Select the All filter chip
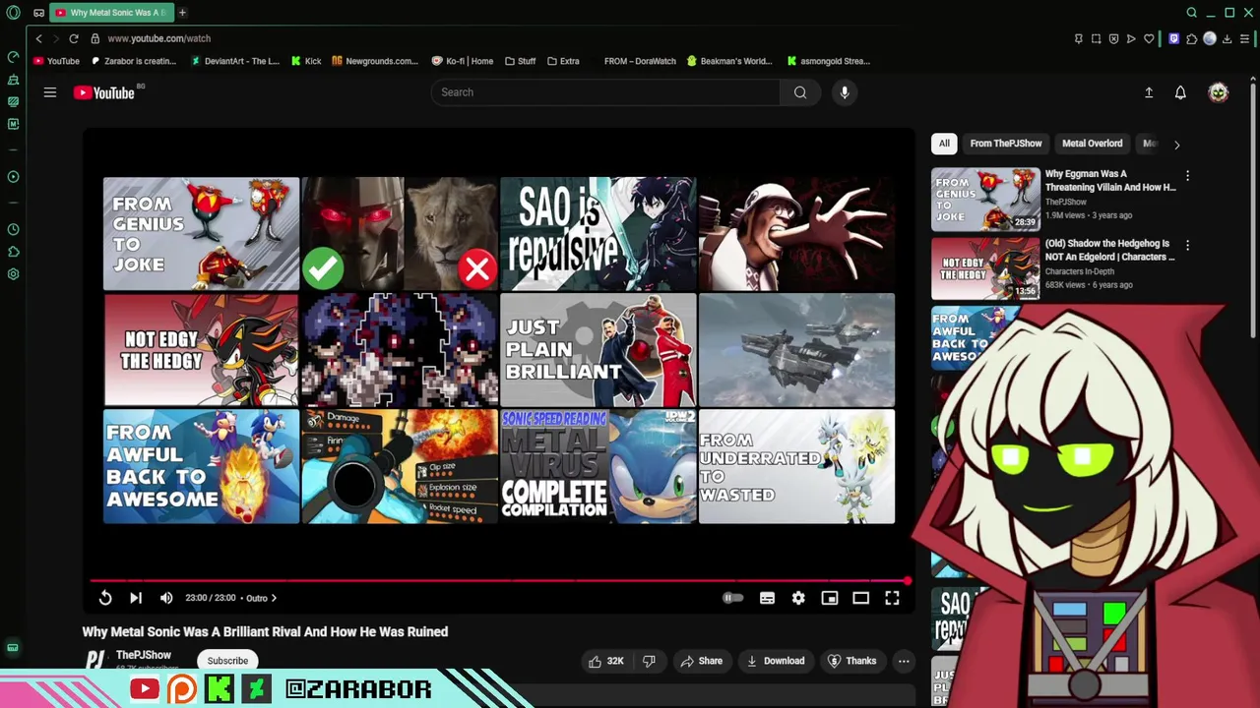Screen dimensions: 1260x708 pyautogui.click(x=944, y=144)
